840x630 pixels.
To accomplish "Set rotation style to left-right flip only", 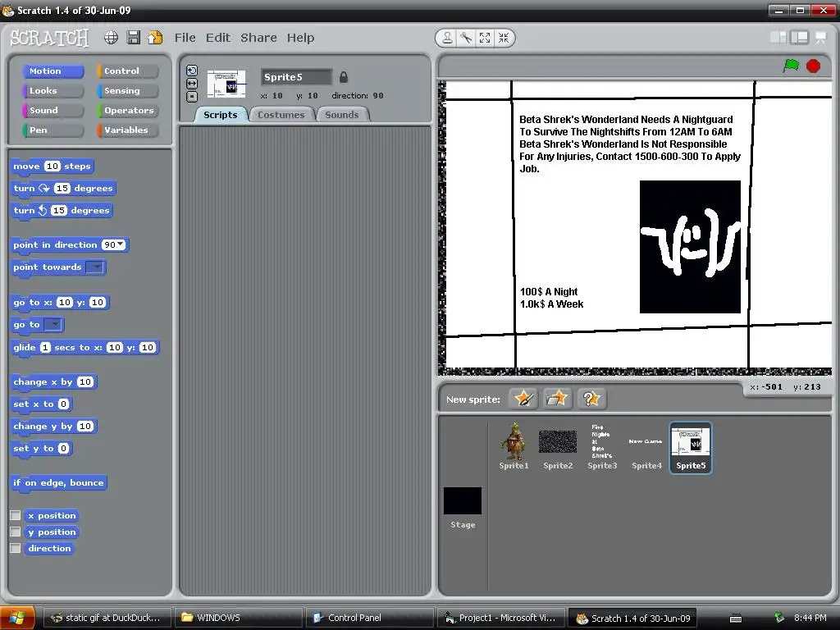I will click(192, 84).
